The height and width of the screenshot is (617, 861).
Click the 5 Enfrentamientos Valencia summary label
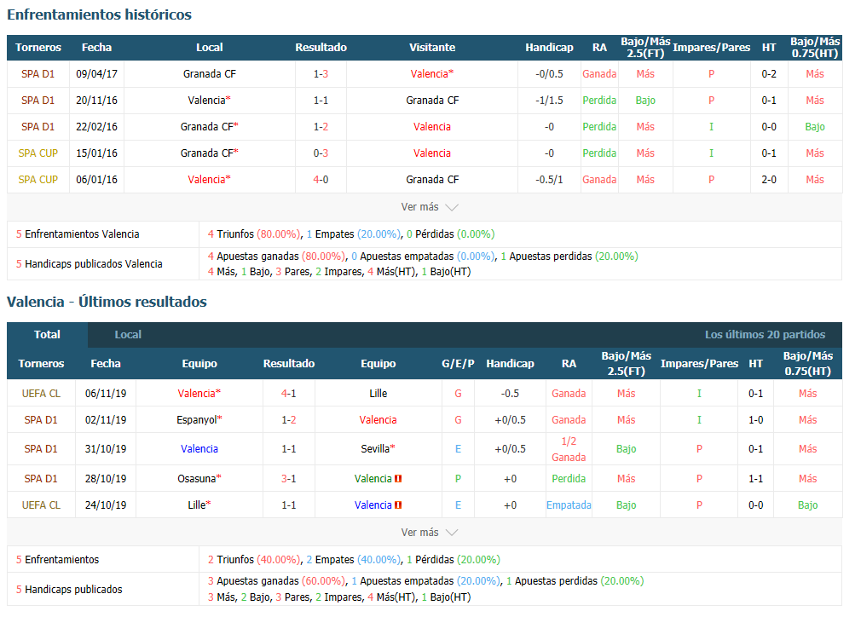click(78, 234)
